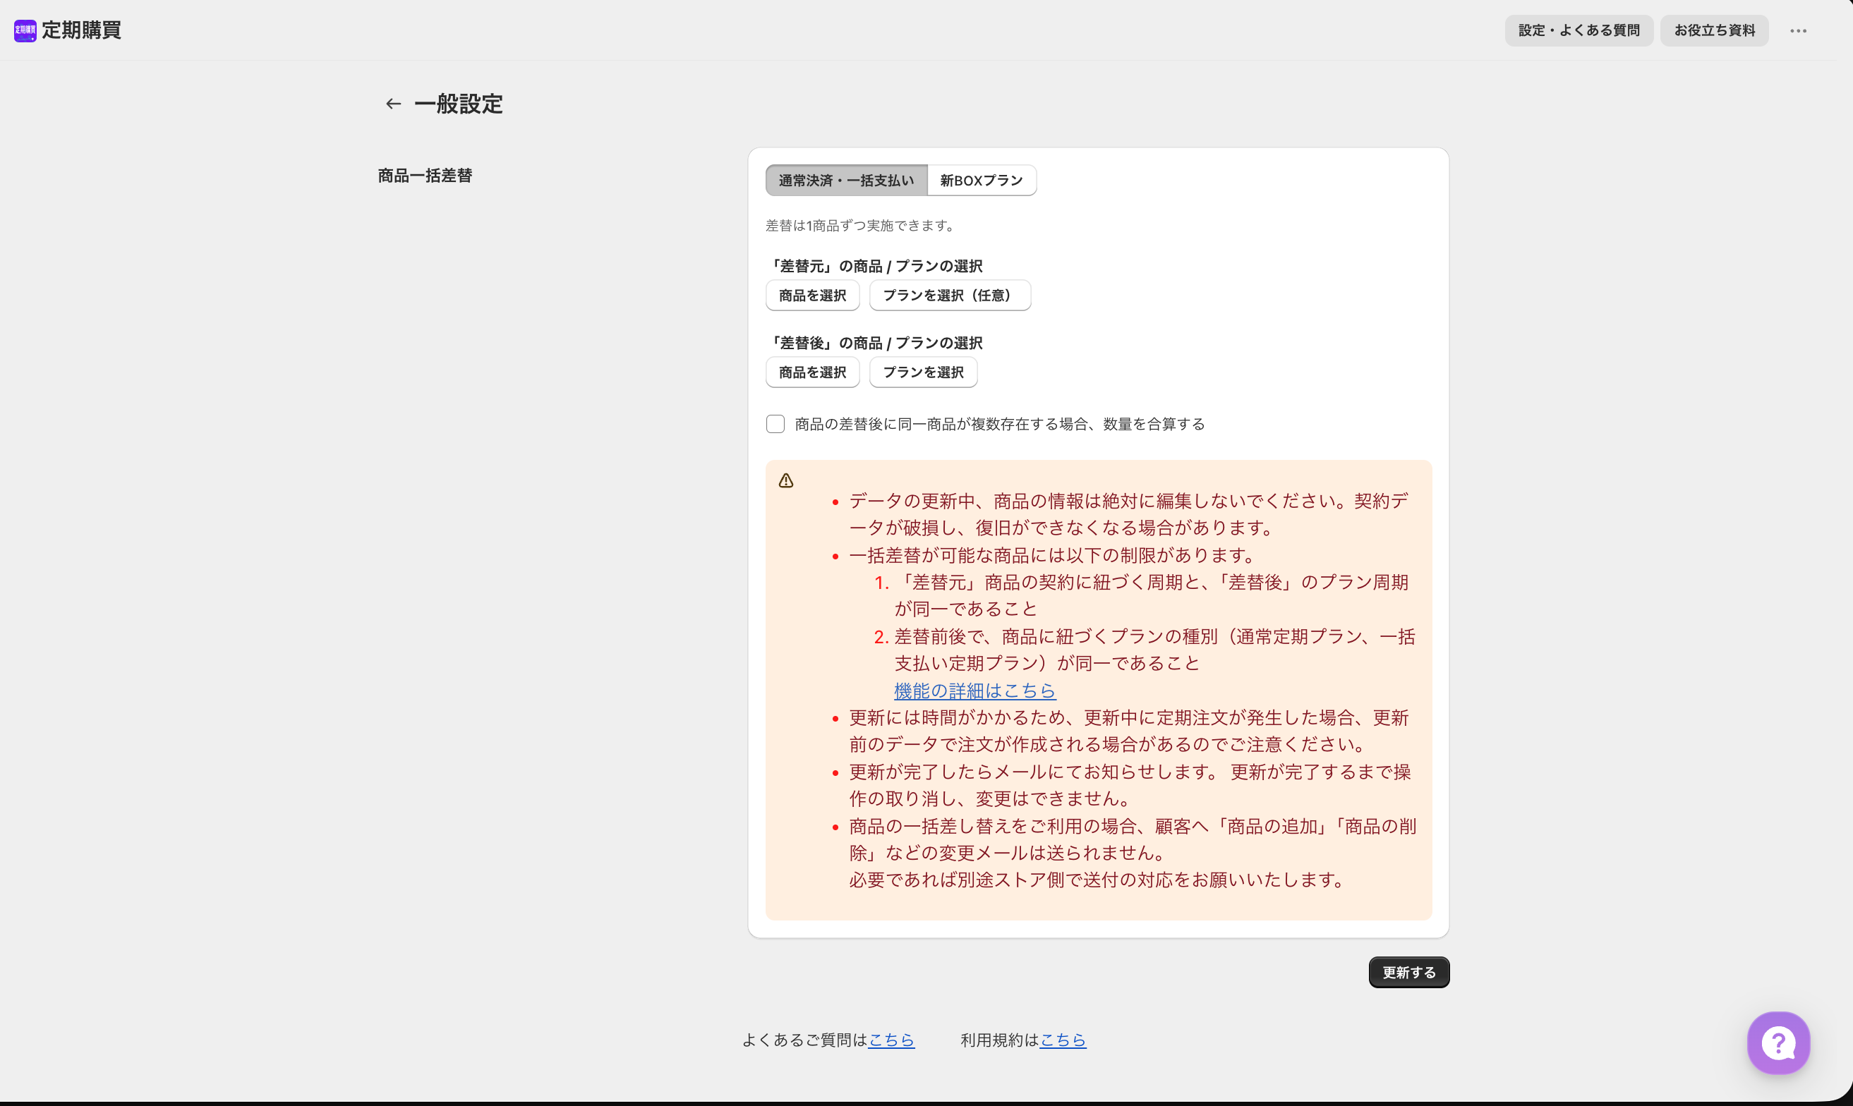Enable 数量を合算する checkbox
This screenshot has width=1853, height=1106.
775,424
